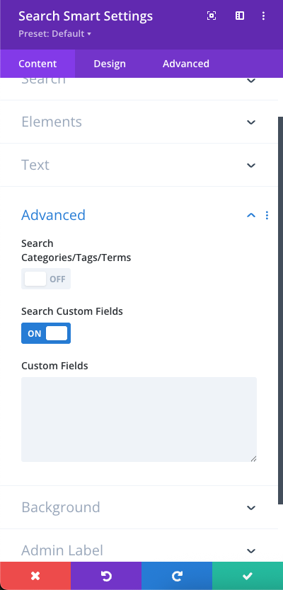The image size is (283, 590).
Task: Save changes with the green checkmark
Action: point(248,576)
